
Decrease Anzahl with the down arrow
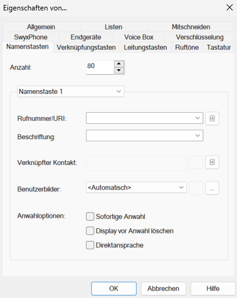(119, 71)
